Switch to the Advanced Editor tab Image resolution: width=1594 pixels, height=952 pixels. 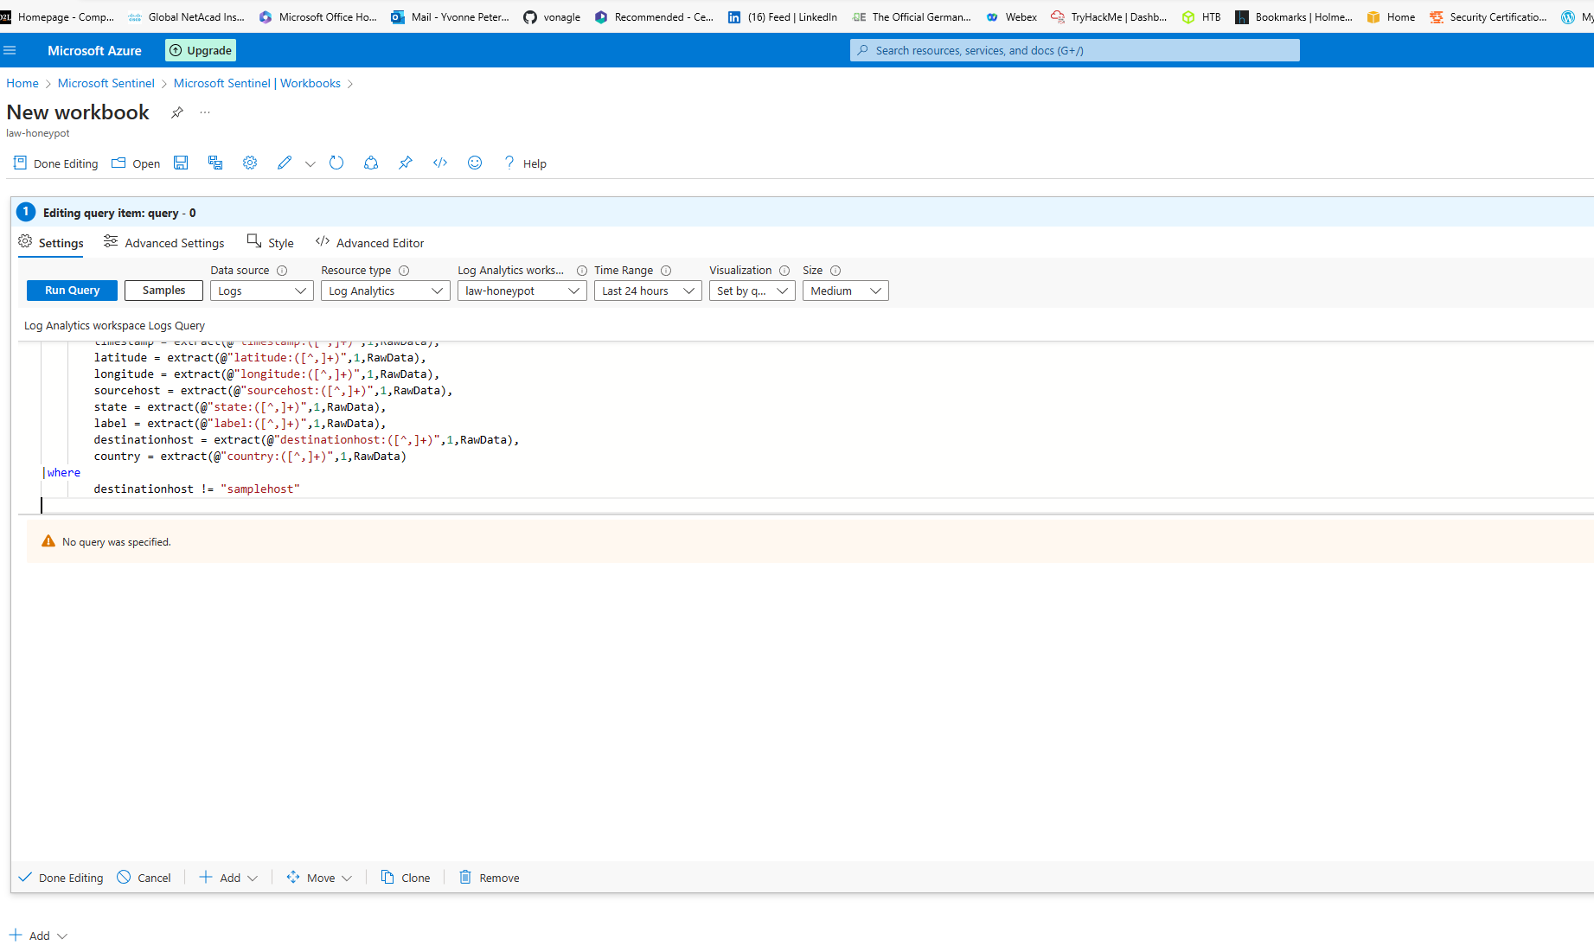coord(370,243)
